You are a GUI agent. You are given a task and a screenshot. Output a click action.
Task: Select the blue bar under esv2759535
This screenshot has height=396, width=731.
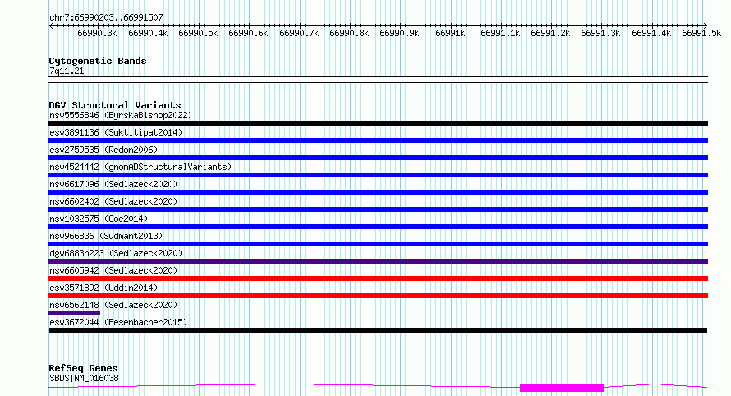tap(378, 158)
